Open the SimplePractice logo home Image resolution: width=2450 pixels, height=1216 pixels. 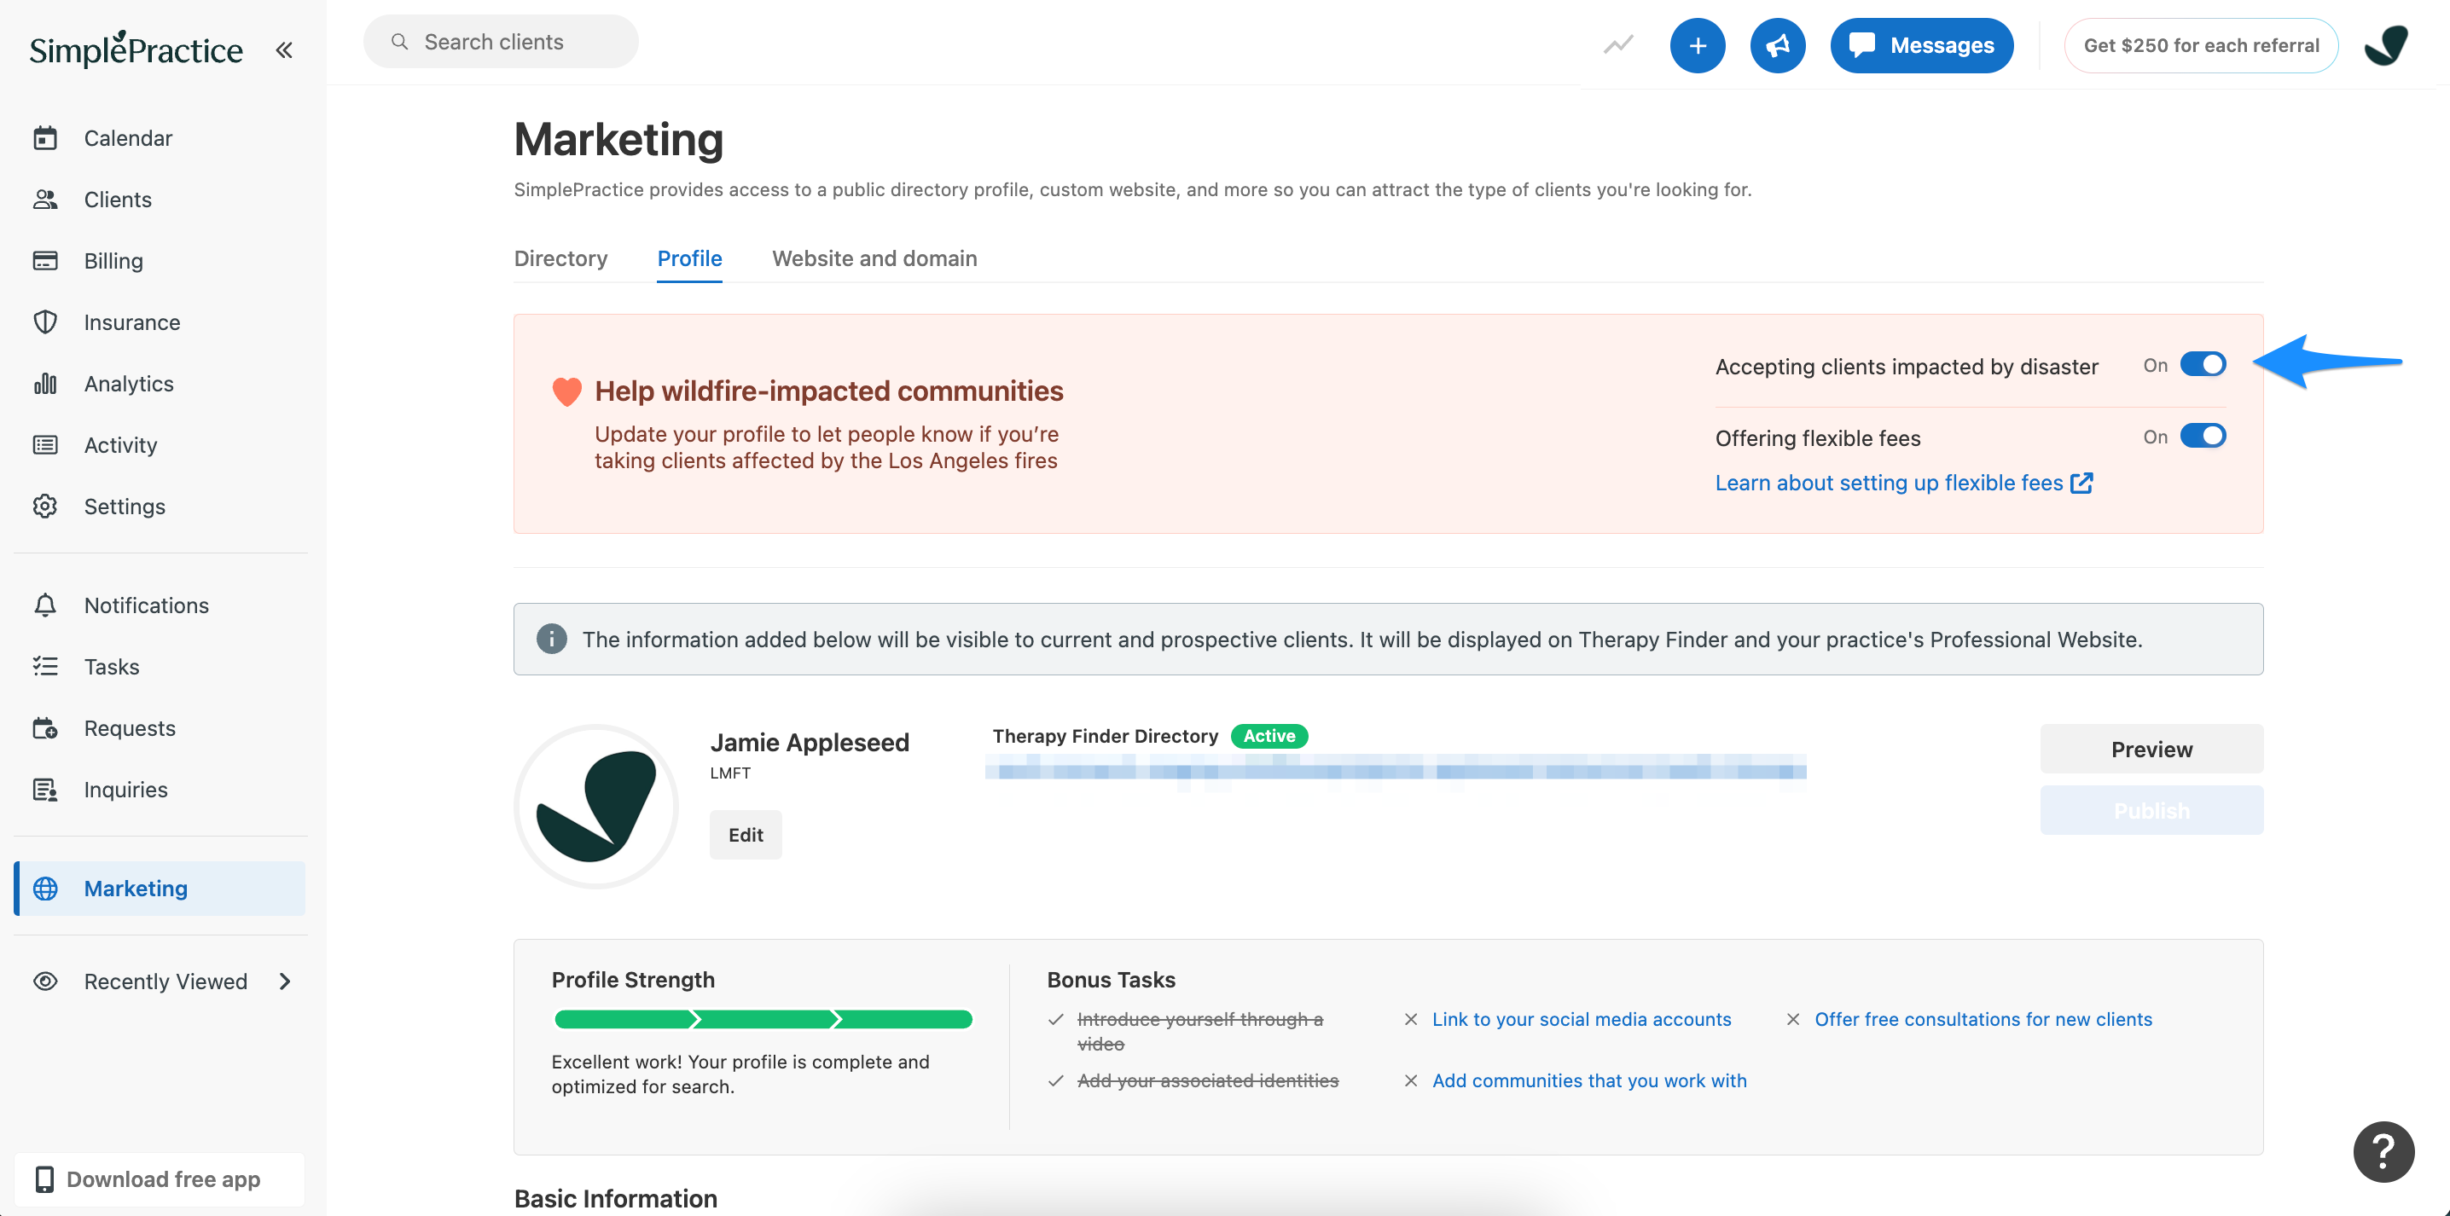pyautogui.click(x=136, y=49)
